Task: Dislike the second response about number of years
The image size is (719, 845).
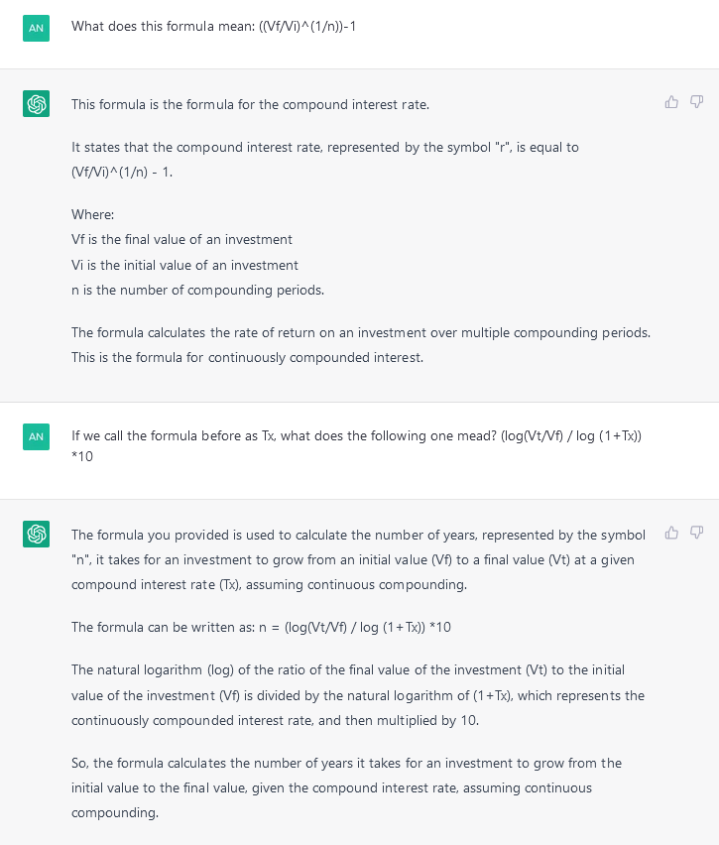Action: click(696, 533)
